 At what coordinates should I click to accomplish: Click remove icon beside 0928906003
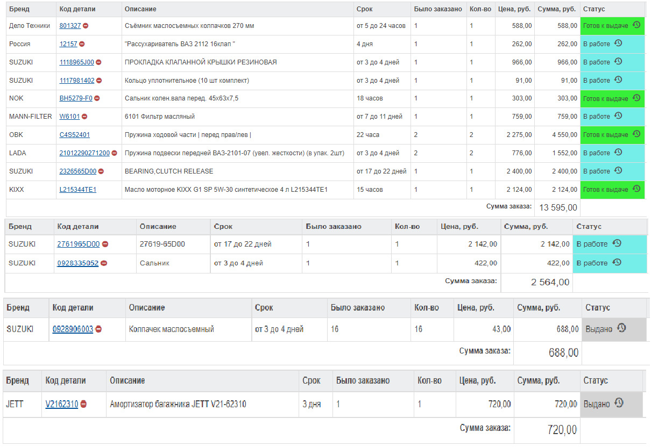[98, 329]
